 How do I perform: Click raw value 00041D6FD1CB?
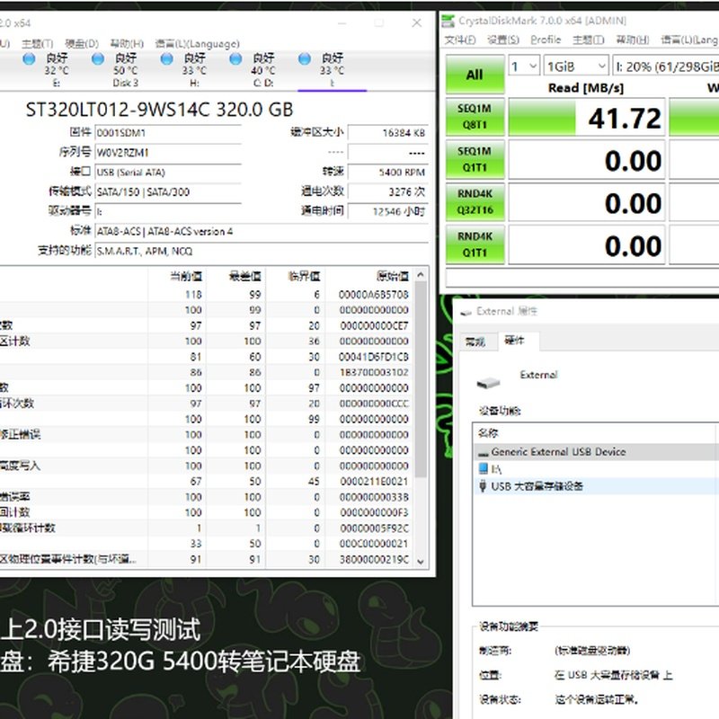[x=373, y=357]
